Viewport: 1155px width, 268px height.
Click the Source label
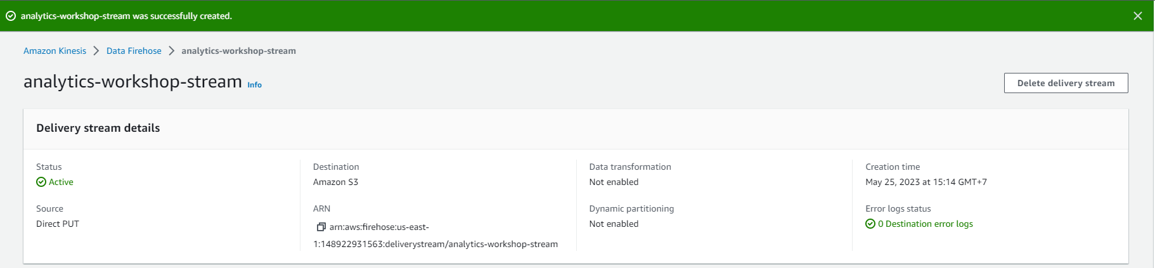49,208
